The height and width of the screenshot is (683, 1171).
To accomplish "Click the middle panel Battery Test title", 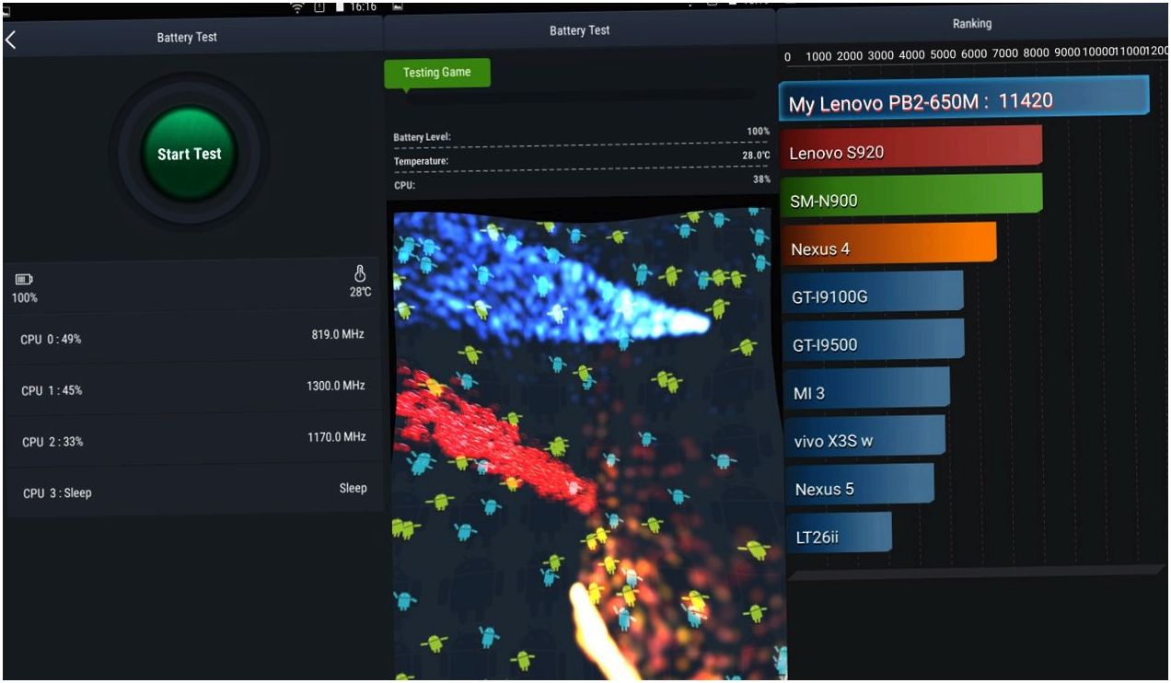I will (x=580, y=30).
